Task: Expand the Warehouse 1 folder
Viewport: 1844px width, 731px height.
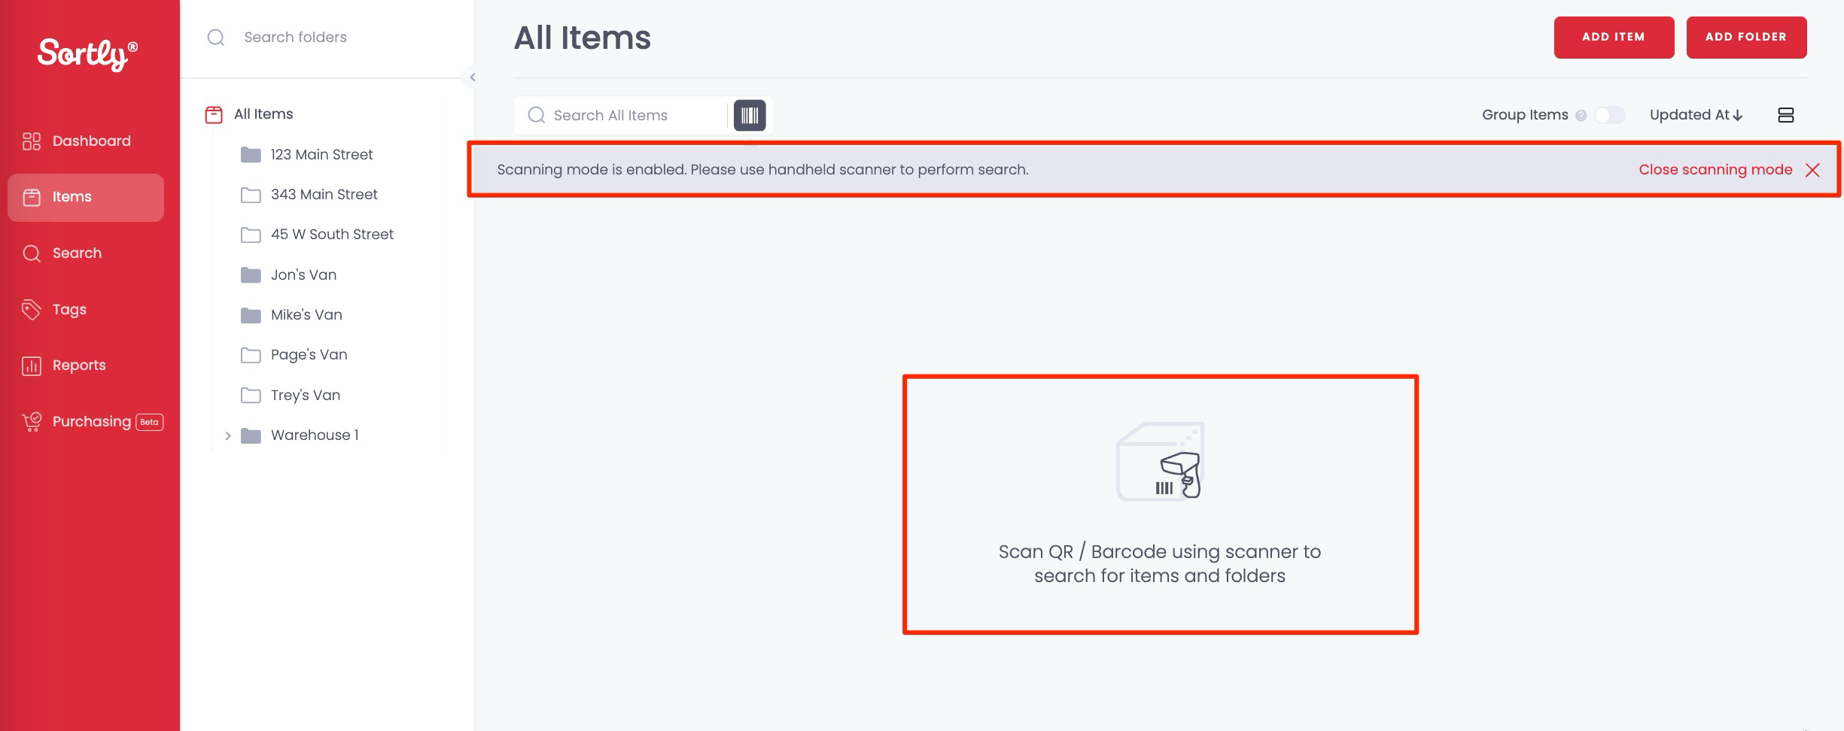Action: (x=227, y=435)
